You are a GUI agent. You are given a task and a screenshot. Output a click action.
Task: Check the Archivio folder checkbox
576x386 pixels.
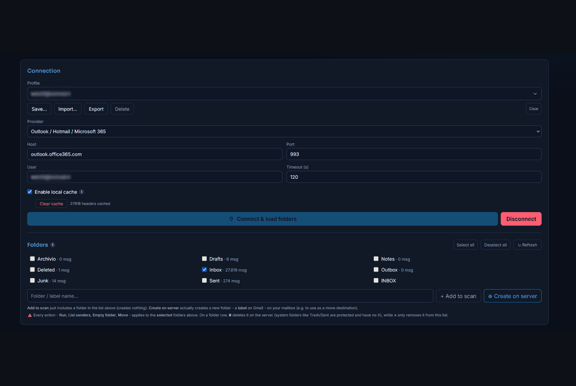(x=32, y=259)
